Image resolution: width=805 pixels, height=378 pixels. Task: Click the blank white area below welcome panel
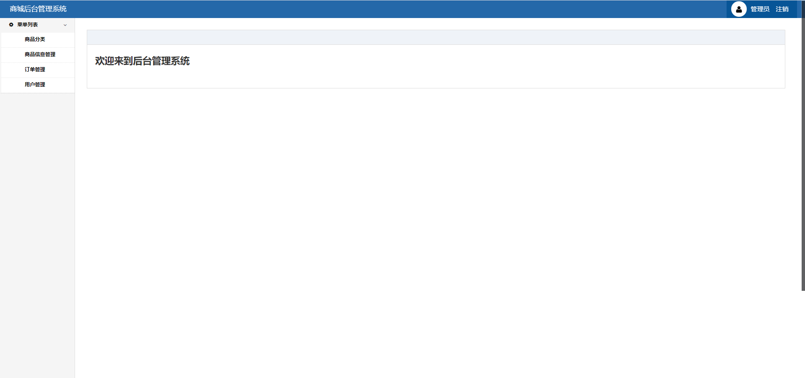(436, 233)
